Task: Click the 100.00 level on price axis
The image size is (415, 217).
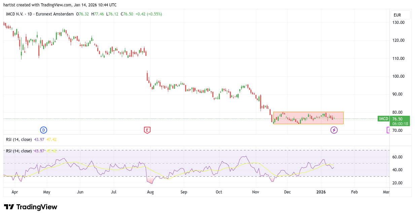Action: tap(399, 76)
